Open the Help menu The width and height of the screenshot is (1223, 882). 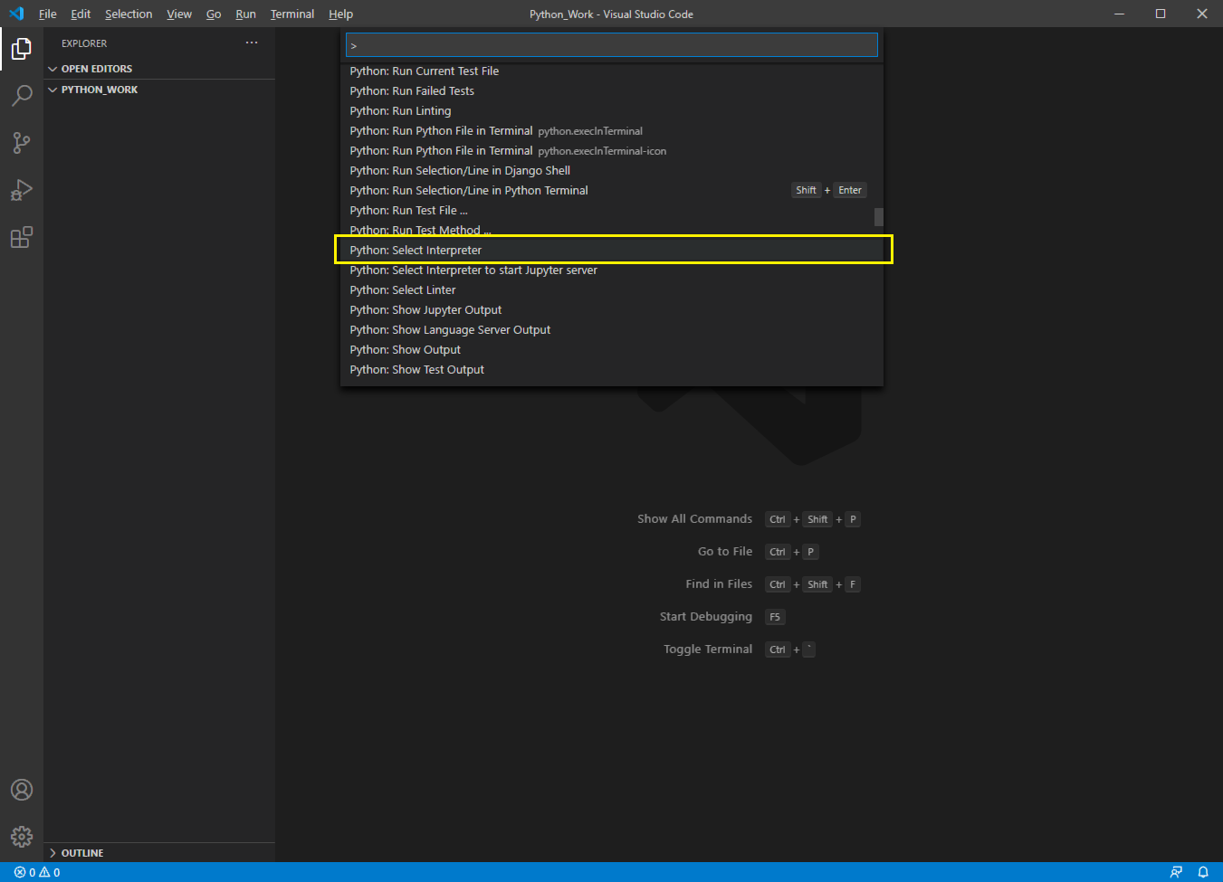[x=340, y=14]
